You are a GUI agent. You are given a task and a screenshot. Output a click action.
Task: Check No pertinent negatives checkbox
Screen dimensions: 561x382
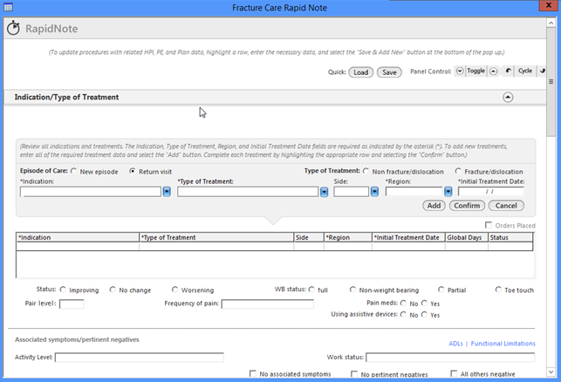tap(354, 374)
